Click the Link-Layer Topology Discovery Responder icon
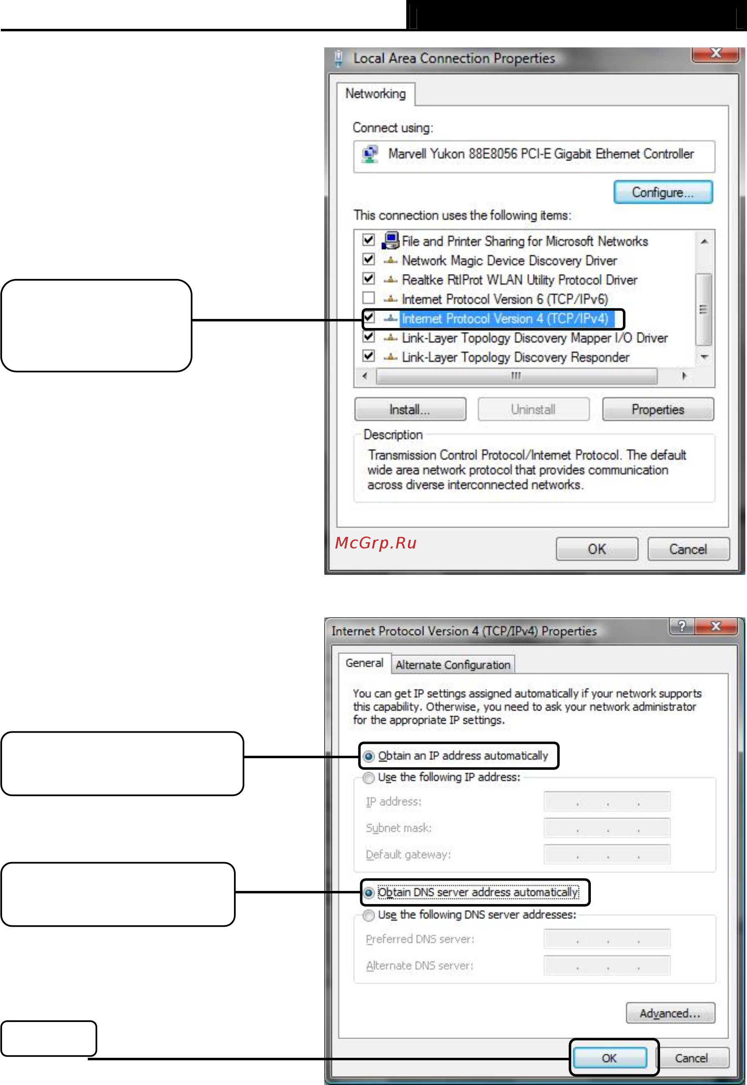 390,358
